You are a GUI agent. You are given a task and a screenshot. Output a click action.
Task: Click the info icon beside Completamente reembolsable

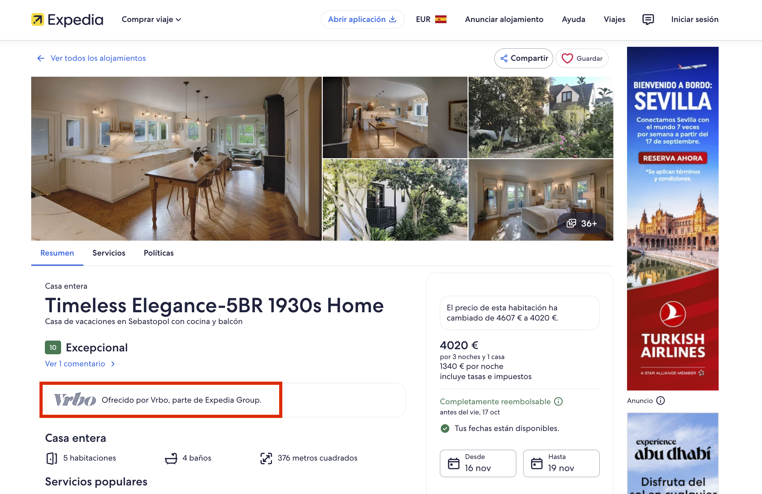558,401
